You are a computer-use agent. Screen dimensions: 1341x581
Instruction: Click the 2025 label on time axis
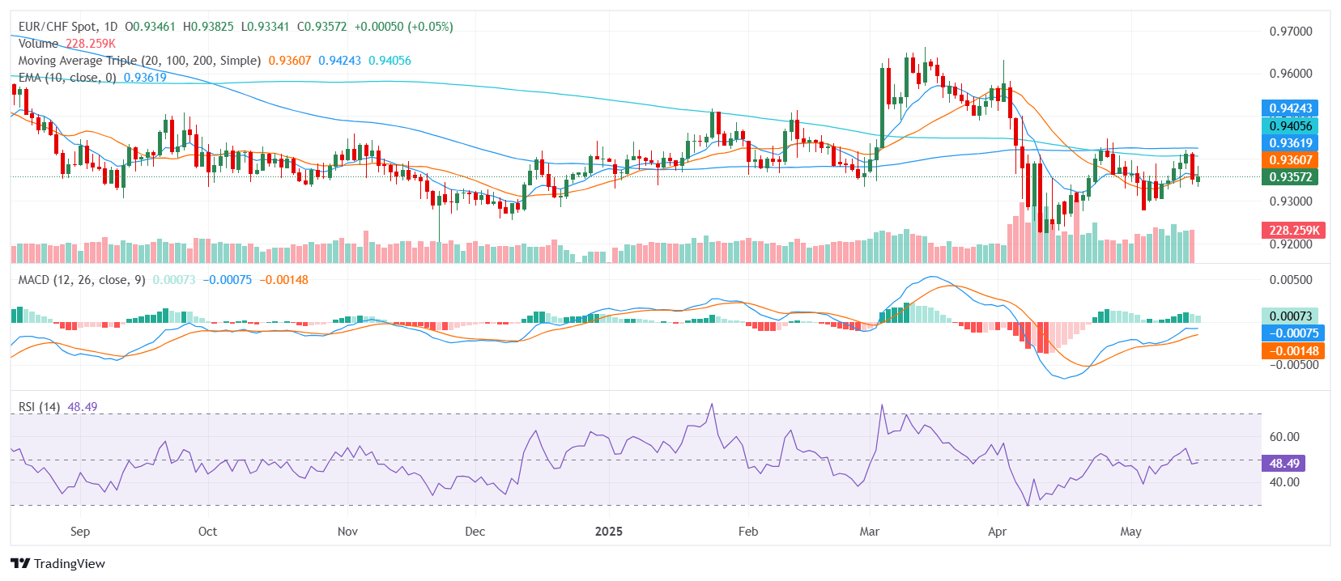point(608,532)
